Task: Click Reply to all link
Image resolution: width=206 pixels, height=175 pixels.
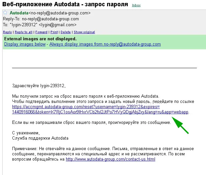Action: pyautogui.click(x=24, y=32)
